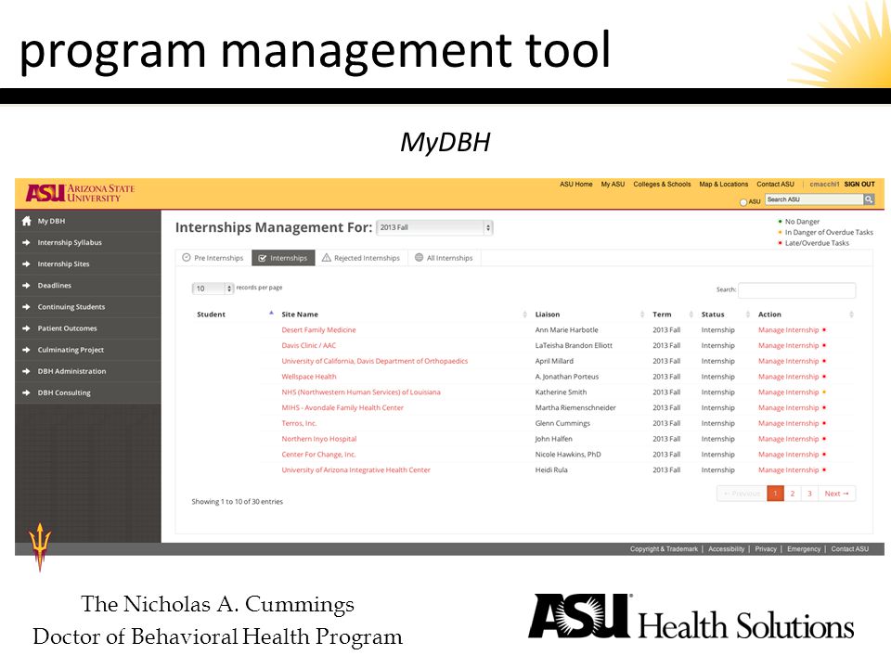Click the check icon on Internships tab
891x668 pixels.
point(262,258)
